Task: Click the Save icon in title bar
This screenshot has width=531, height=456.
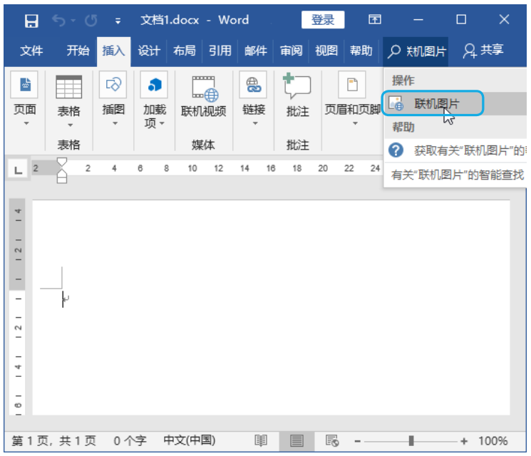Action: (x=31, y=20)
